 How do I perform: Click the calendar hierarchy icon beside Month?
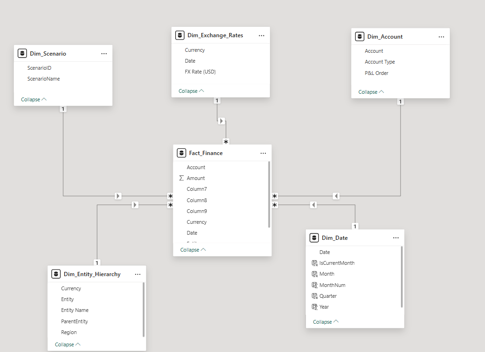tap(314, 274)
